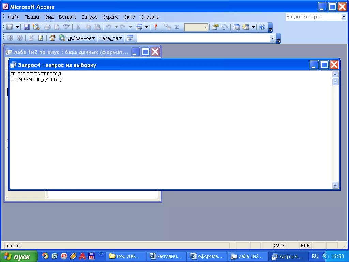The width and height of the screenshot is (349, 262).
Task: Click the Spelling check ABC icon
Action: coord(66,27)
